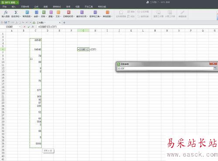Screen dimensions: 218x161
Task: Click the AutoSum sigma icon
Action: pyautogui.click(x=16, y=13)
